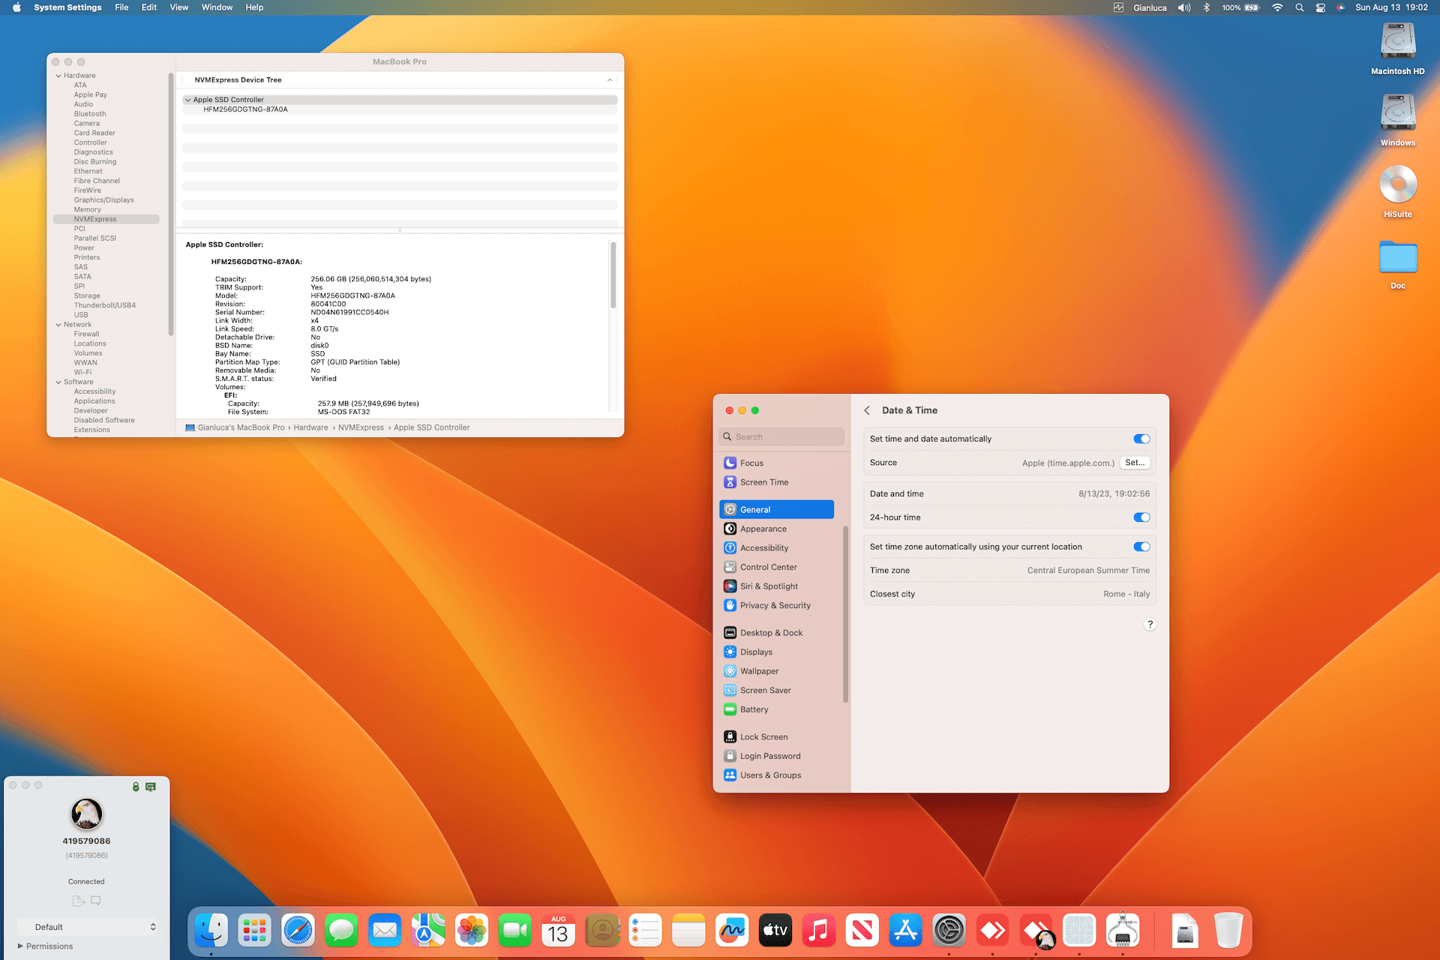Collapse the Hardware tree section
The width and height of the screenshot is (1440, 960).
tap(58, 76)
